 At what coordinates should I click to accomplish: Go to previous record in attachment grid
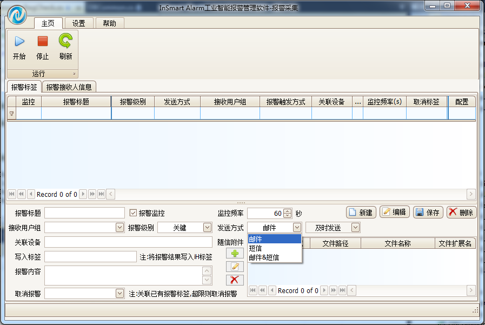[x=272, y=290]
